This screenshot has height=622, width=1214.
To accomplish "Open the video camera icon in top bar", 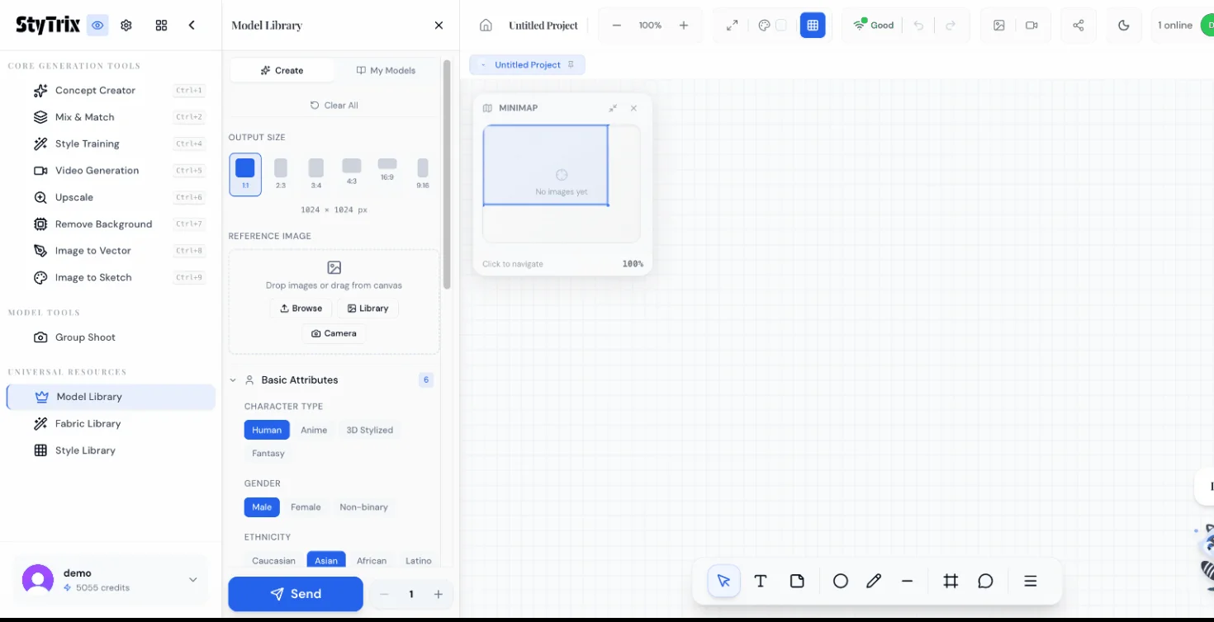I will tap(1031, 26).
